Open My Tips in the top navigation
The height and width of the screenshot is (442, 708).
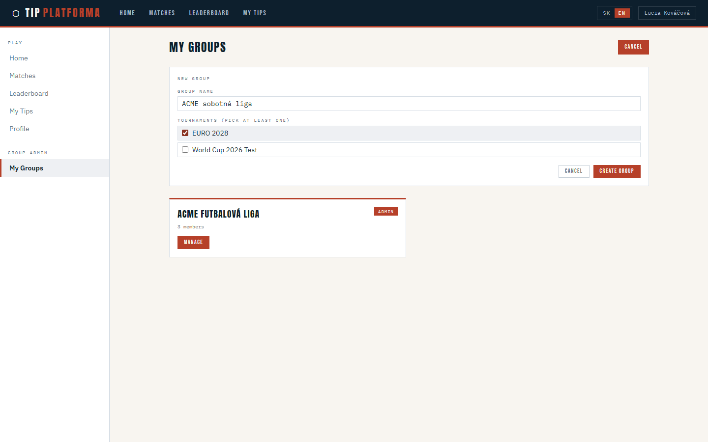click(255, 13)
